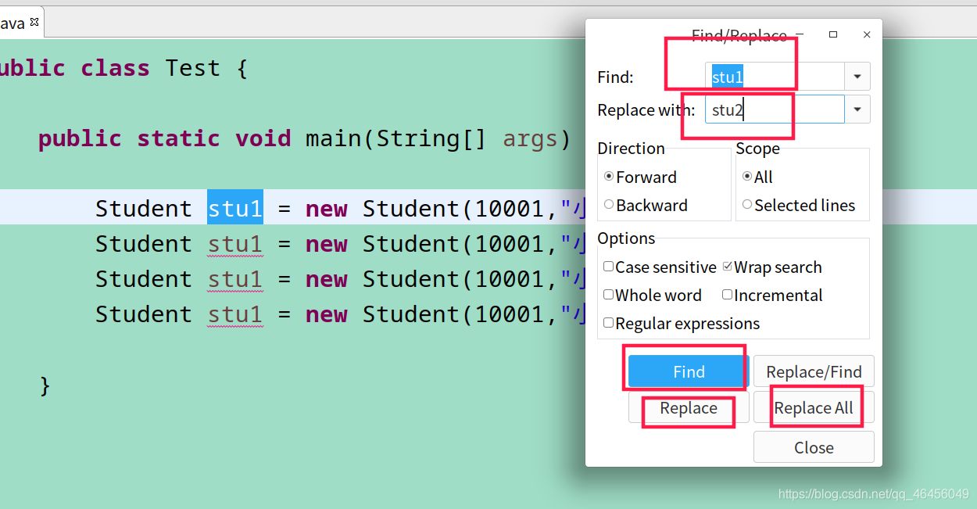Choose the Selected lines scope option
Image resolution: width=977 pixels, height=509 pixels.
coord(747,205)
